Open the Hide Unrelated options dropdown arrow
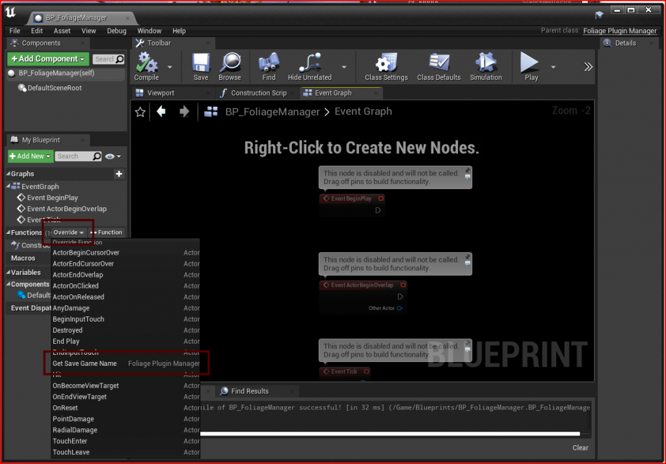This screenshot has width=666, height=464. 343,67
